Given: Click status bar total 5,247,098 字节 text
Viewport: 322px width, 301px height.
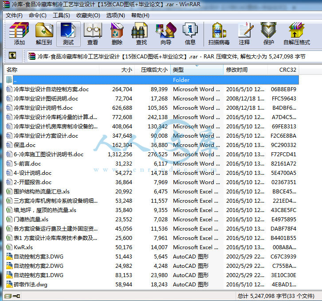Looking at the screenshot, I should (276, 296).
